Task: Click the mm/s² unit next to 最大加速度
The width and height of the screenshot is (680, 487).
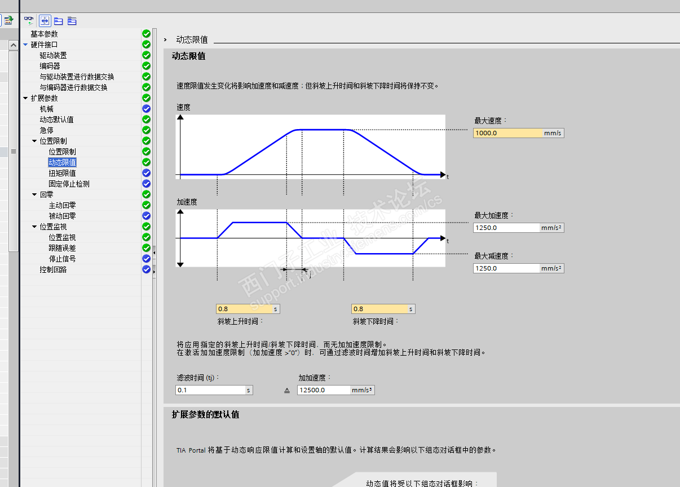Action: (552, 228)
